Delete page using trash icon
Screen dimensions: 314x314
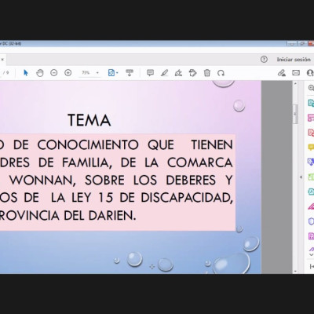(x=207, y=73)
